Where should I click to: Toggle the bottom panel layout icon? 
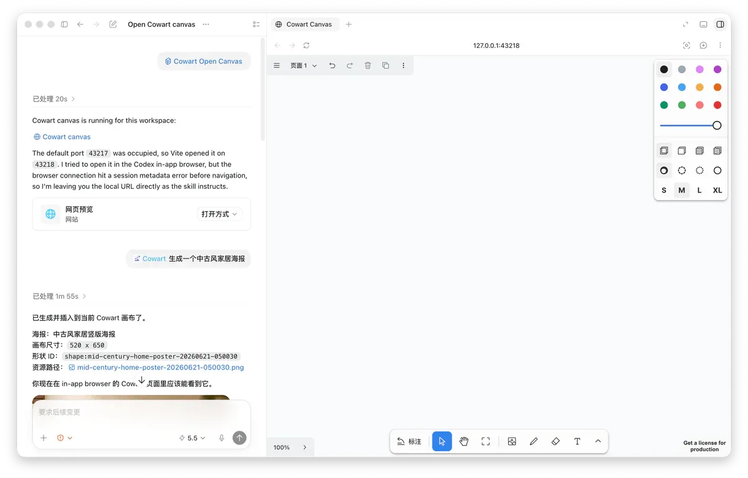coord(703,24)
